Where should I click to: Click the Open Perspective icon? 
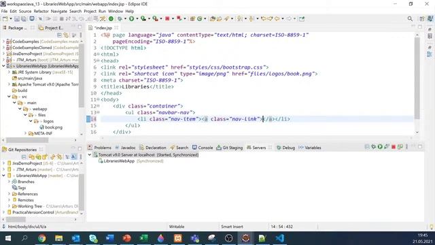point(422,18)
